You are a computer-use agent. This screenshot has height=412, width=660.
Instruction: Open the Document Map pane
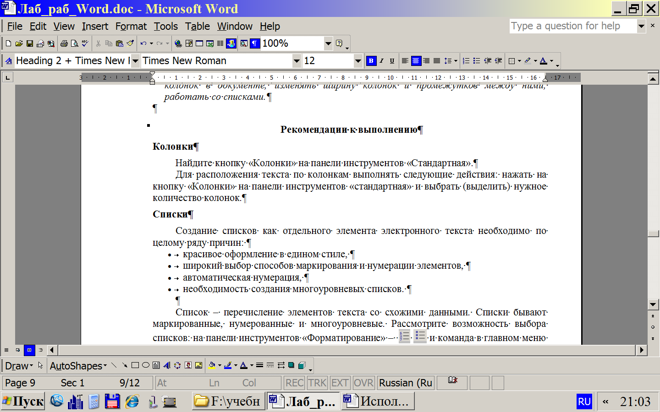[x=244, y=43]
